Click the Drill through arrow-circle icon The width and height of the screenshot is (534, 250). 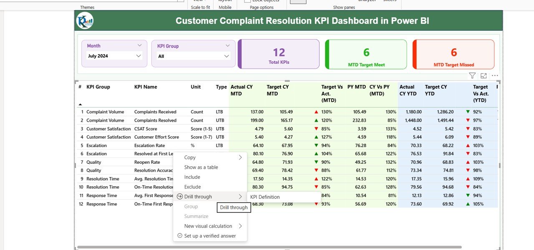179,197
